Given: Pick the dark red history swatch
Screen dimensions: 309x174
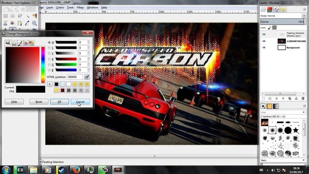Looking at the screenshot, I should (62, 90).
